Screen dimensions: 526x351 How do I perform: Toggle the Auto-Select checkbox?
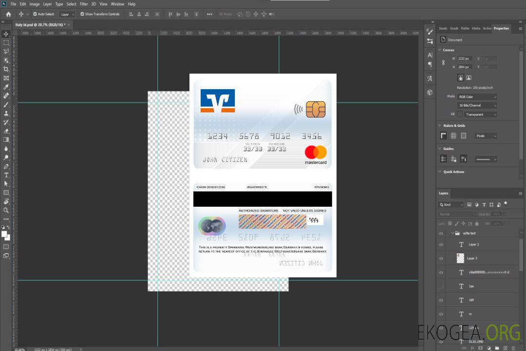click(x=35, y=14)
